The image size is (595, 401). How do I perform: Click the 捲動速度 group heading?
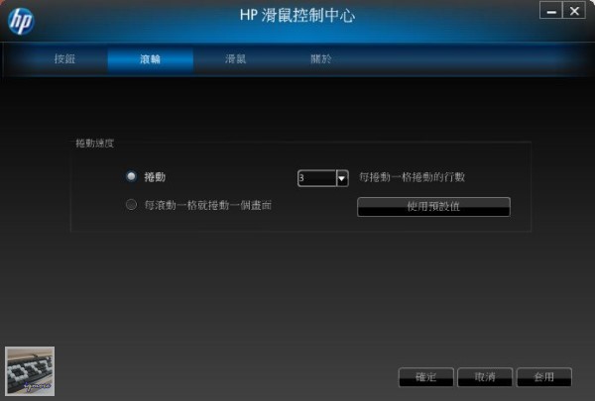(95, 144)
